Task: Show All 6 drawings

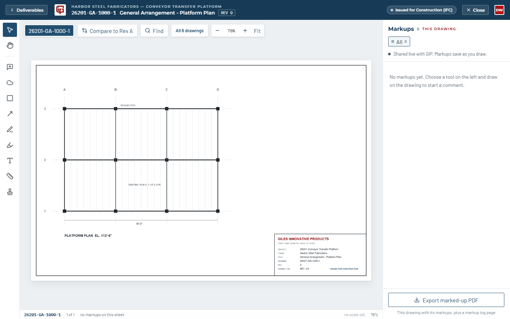Action: [189, 31]
